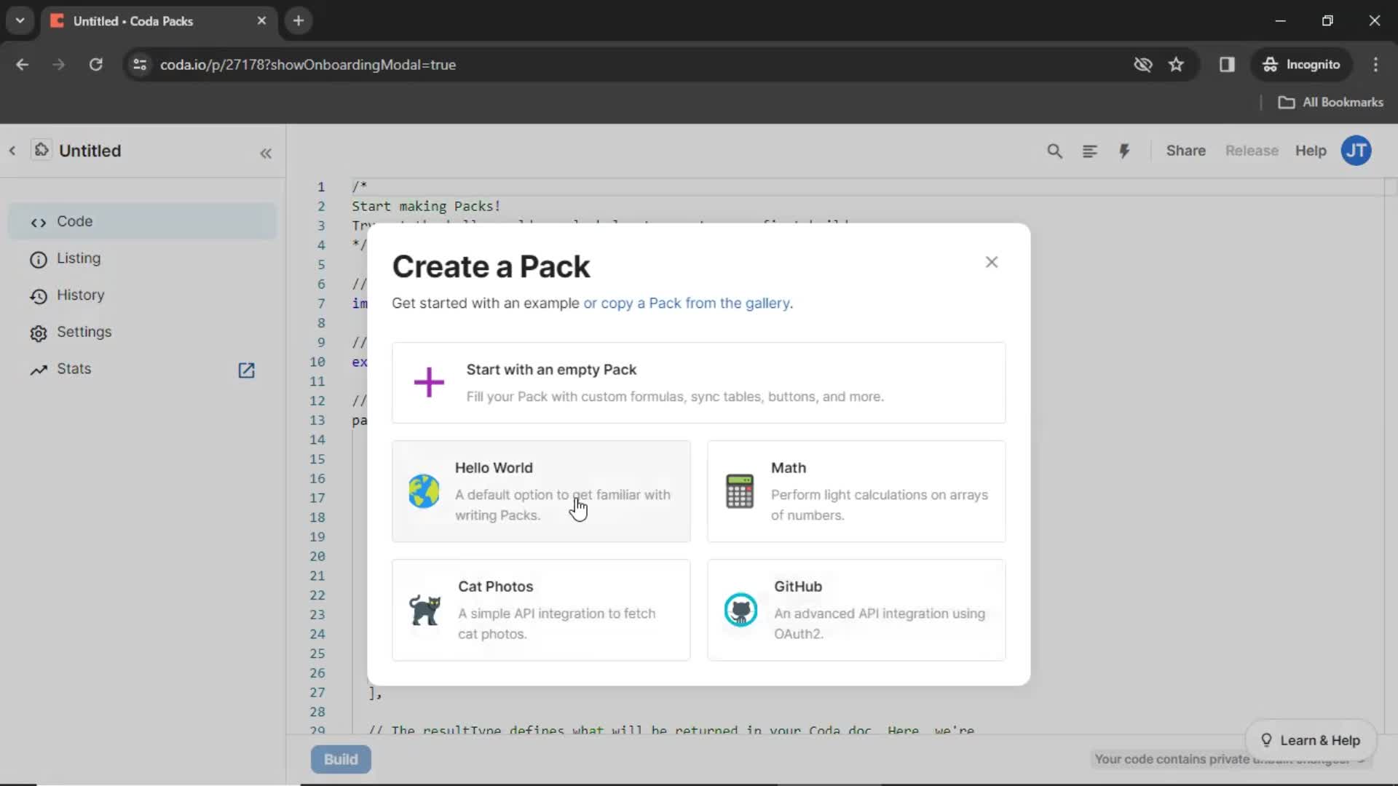This screenshot has width=1398, height=786.
Task: Click the Code brackets icon in sidebar
Action: click(x=38, y=223)
